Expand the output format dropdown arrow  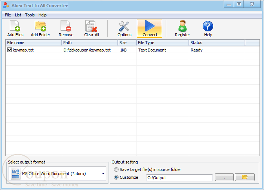point(103,174)
